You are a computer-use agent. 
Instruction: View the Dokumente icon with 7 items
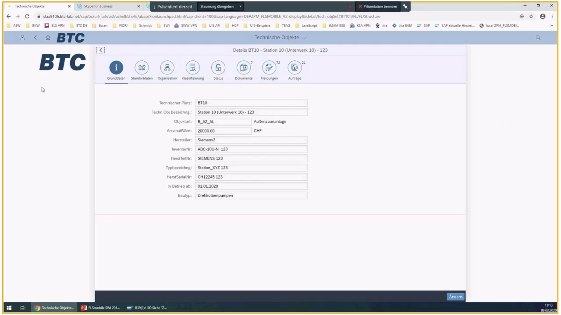click(244, 68)
